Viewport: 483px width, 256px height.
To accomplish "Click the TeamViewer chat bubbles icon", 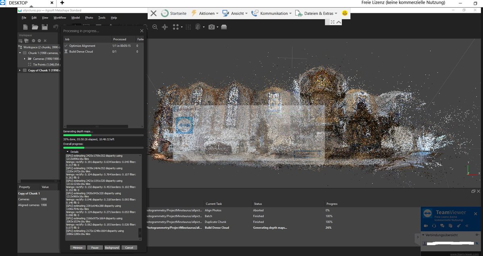I will [x=442, y=226].
